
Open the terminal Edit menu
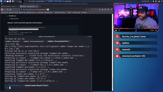coord(15,39)
